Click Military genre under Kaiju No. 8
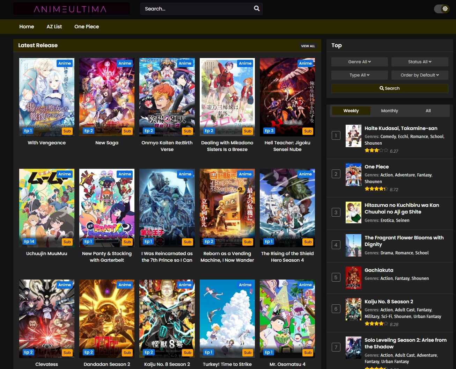 (x=372, y=317)
